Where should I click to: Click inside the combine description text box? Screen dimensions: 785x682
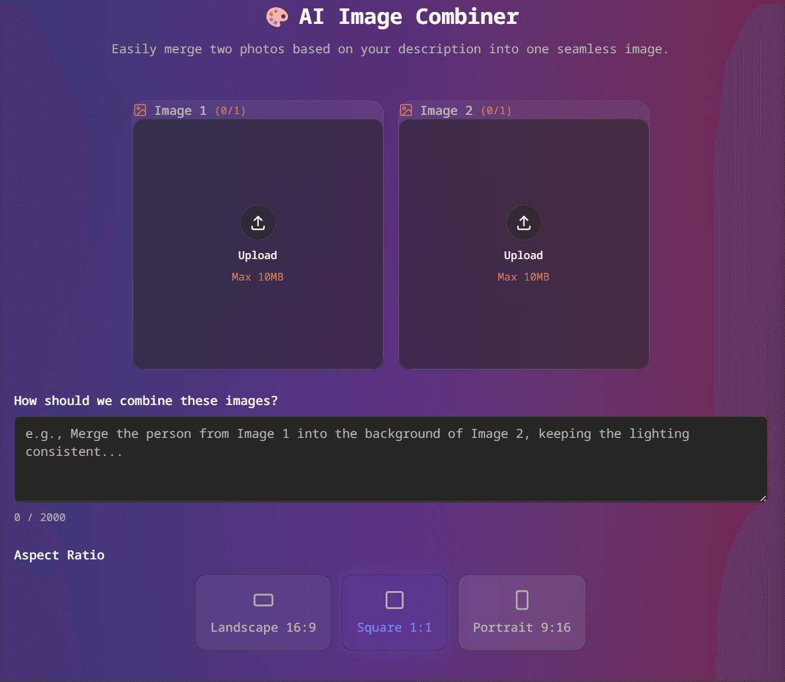click(x=389, y=458)
